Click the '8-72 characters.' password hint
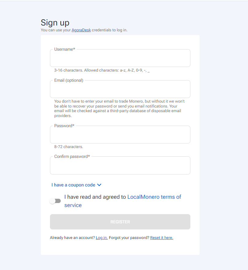Screen dimensions: 248x270 [69, 147]
